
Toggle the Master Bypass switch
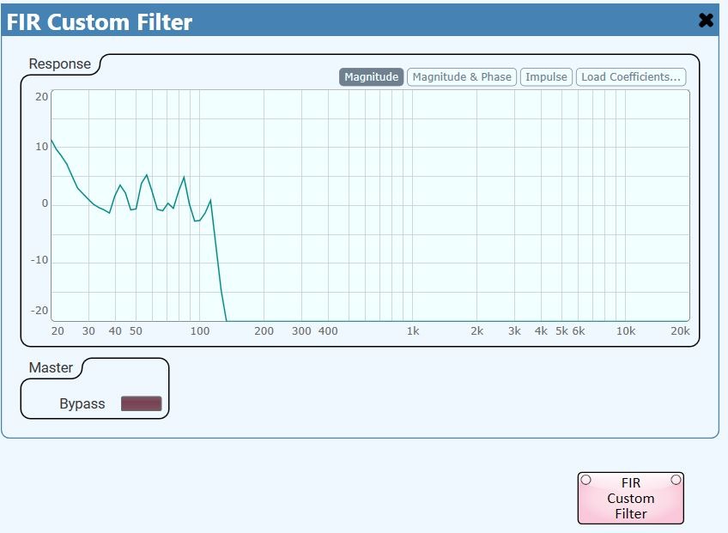(141, 403)
